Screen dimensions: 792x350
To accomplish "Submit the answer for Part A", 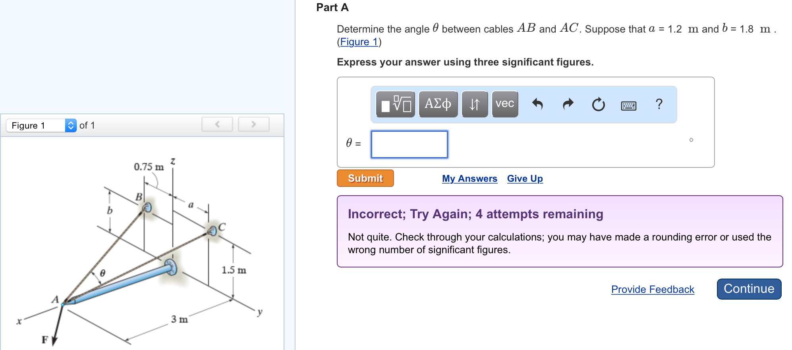I will pos(365,178).
